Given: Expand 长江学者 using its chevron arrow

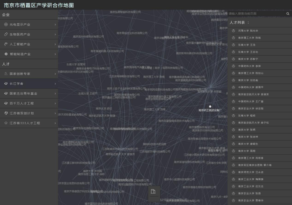Looking at the screenshot, I should point(55,84).
